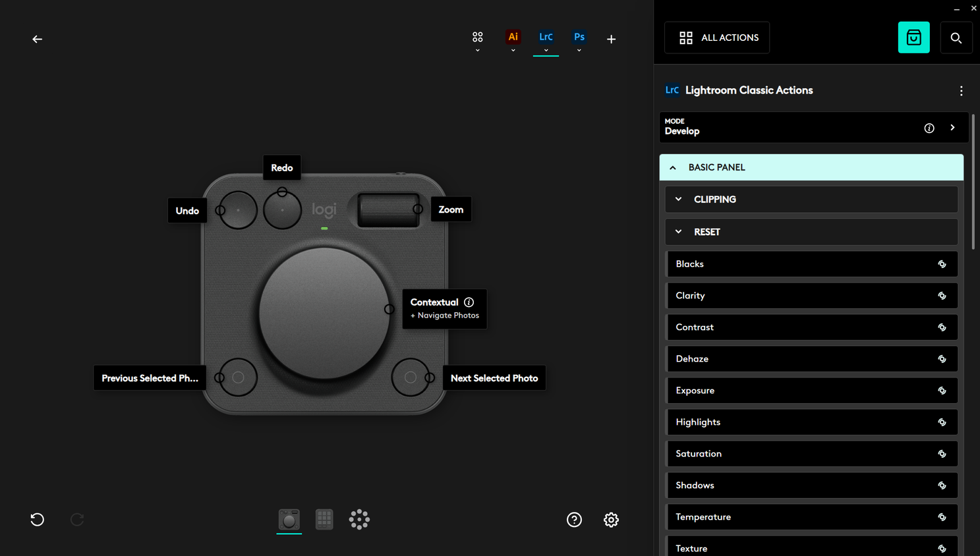The width and height of the screenshot is (980, 556).
Task: Add a new application profile
Action: click(x=612, y=40)
